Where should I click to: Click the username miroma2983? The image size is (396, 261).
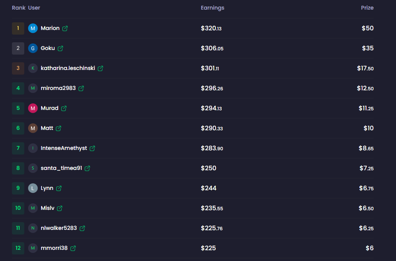coord(57,88)
